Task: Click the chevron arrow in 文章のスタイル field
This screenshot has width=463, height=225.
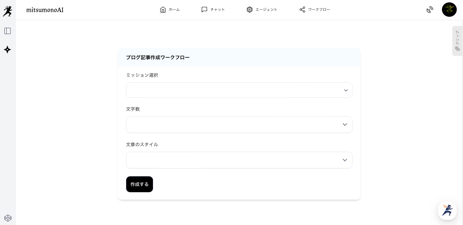Action: pyautogui.click(x=345, y=160)
